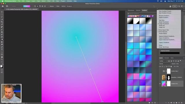
Task: Choose the angle gradient style icon
Action: 40,6
